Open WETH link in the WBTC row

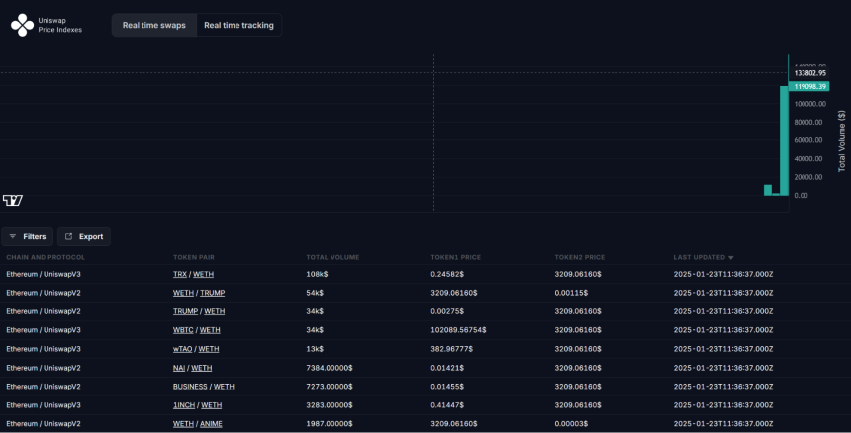[210, 330]
